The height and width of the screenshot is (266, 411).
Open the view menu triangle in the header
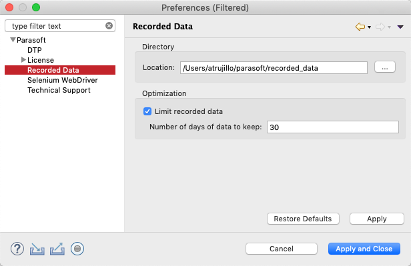[x=400, y=27]
